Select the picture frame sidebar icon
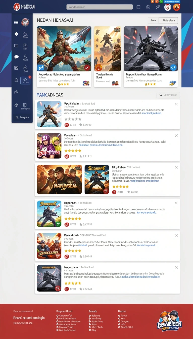 (16, 68)
